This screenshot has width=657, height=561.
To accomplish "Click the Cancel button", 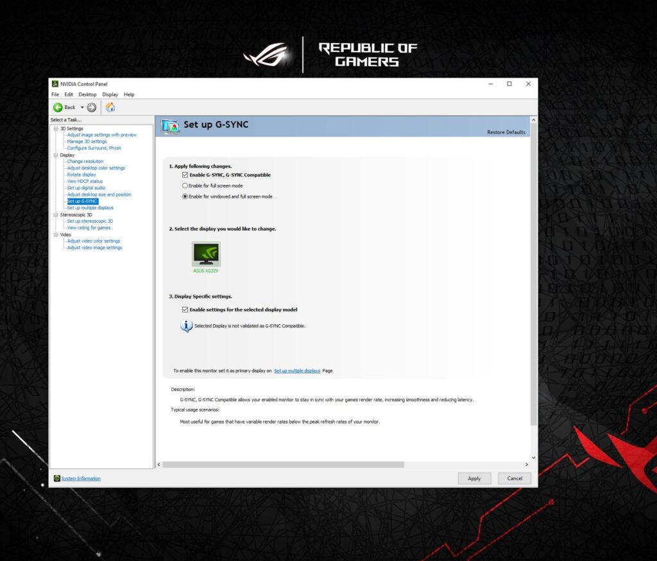I will [515, 478].
